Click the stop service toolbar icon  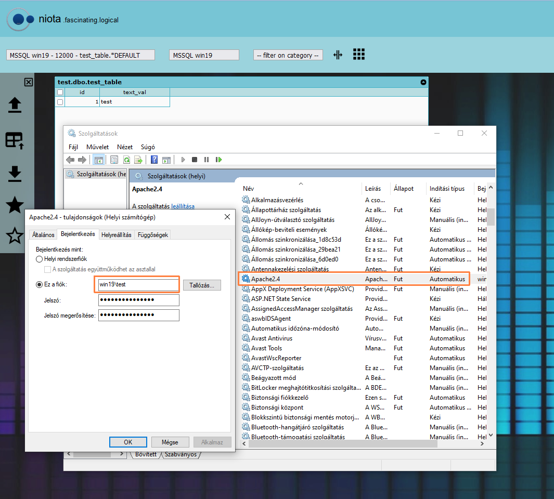coord(195,160)
